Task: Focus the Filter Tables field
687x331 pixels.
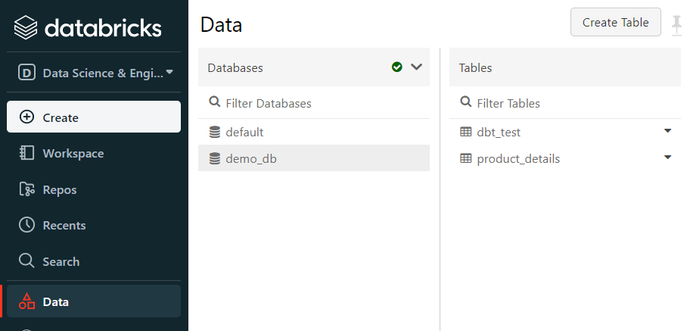Action: (565, 103)
